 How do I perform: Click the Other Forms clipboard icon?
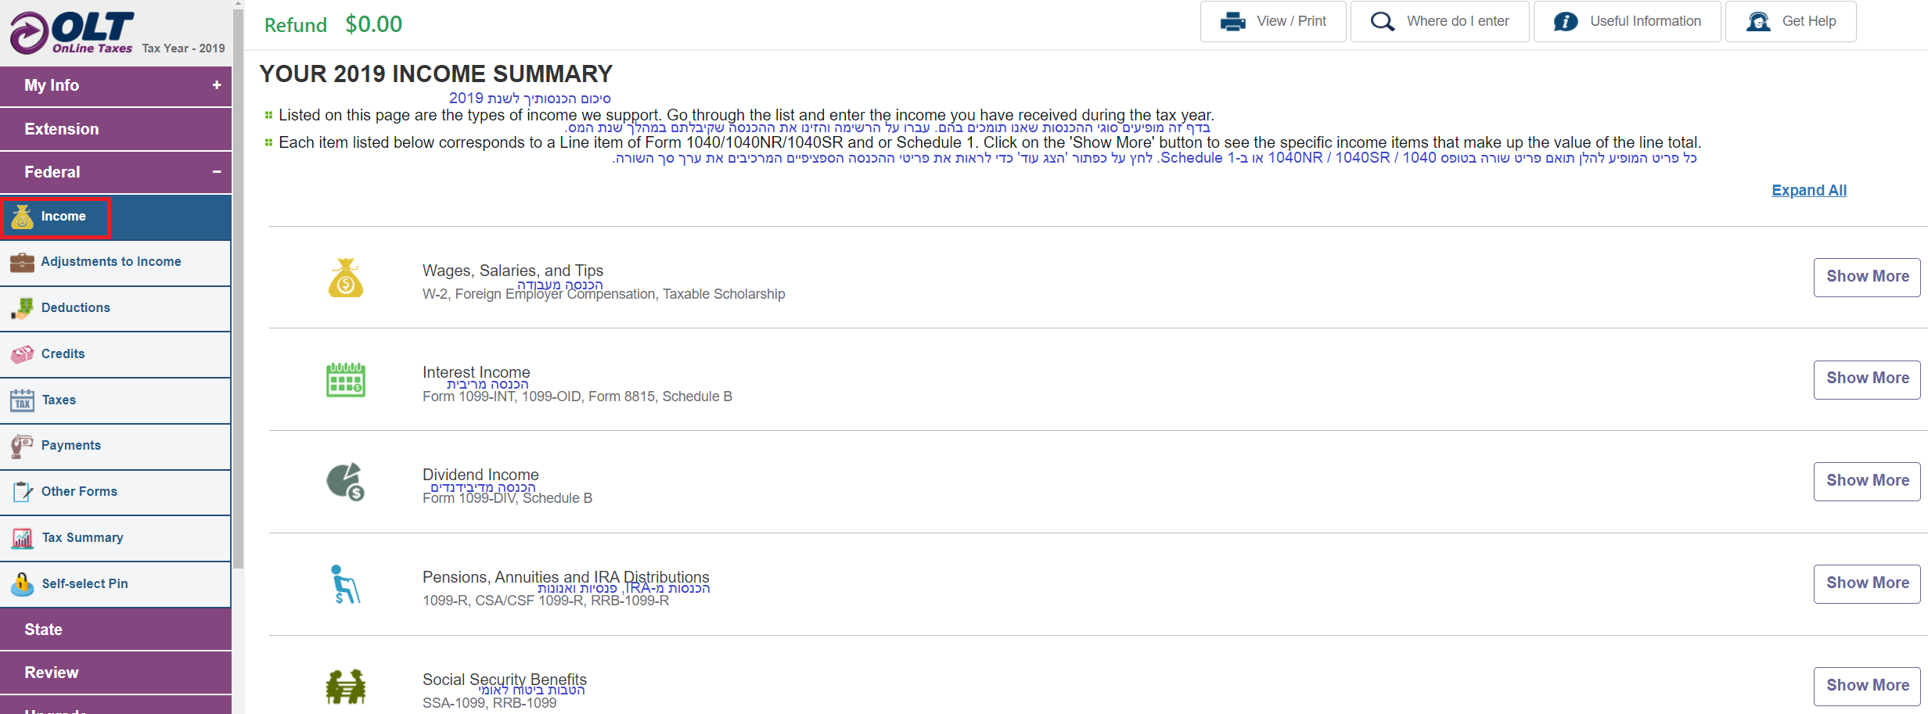click(x=22, y=492)
